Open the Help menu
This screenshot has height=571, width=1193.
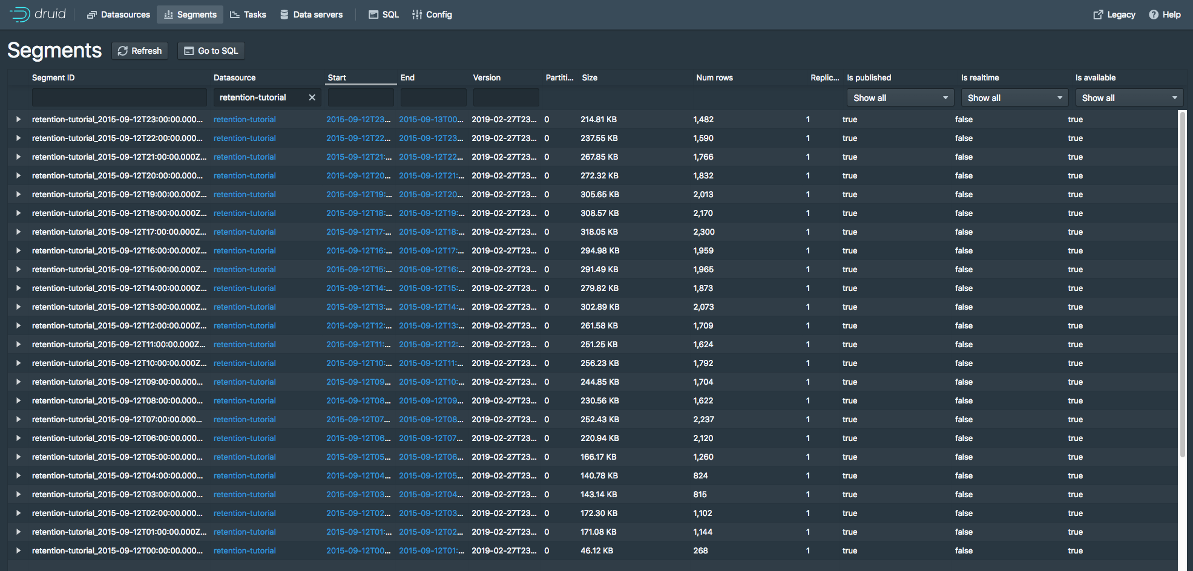click(1165, 15)
